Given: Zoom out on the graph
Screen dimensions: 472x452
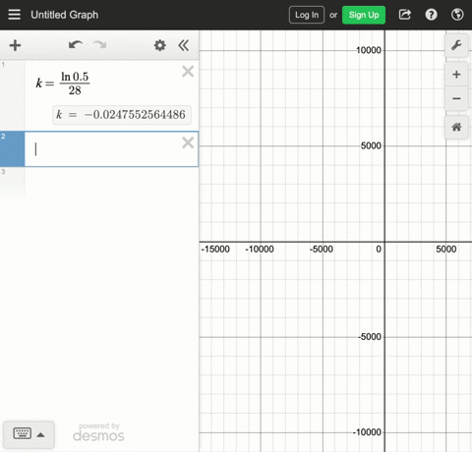Looking at the screenshot, I should pos(456,98).
